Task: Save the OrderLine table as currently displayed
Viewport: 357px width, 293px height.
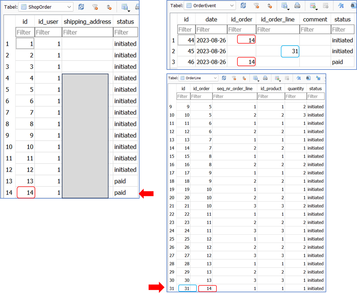Action: point(256,78)
